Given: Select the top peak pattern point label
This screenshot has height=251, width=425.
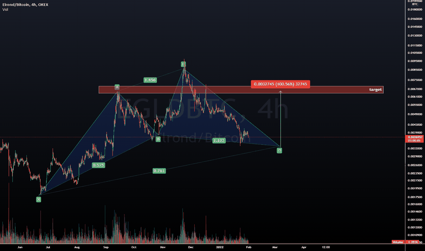Looking at the screenshot, I should tap(183, 64).
